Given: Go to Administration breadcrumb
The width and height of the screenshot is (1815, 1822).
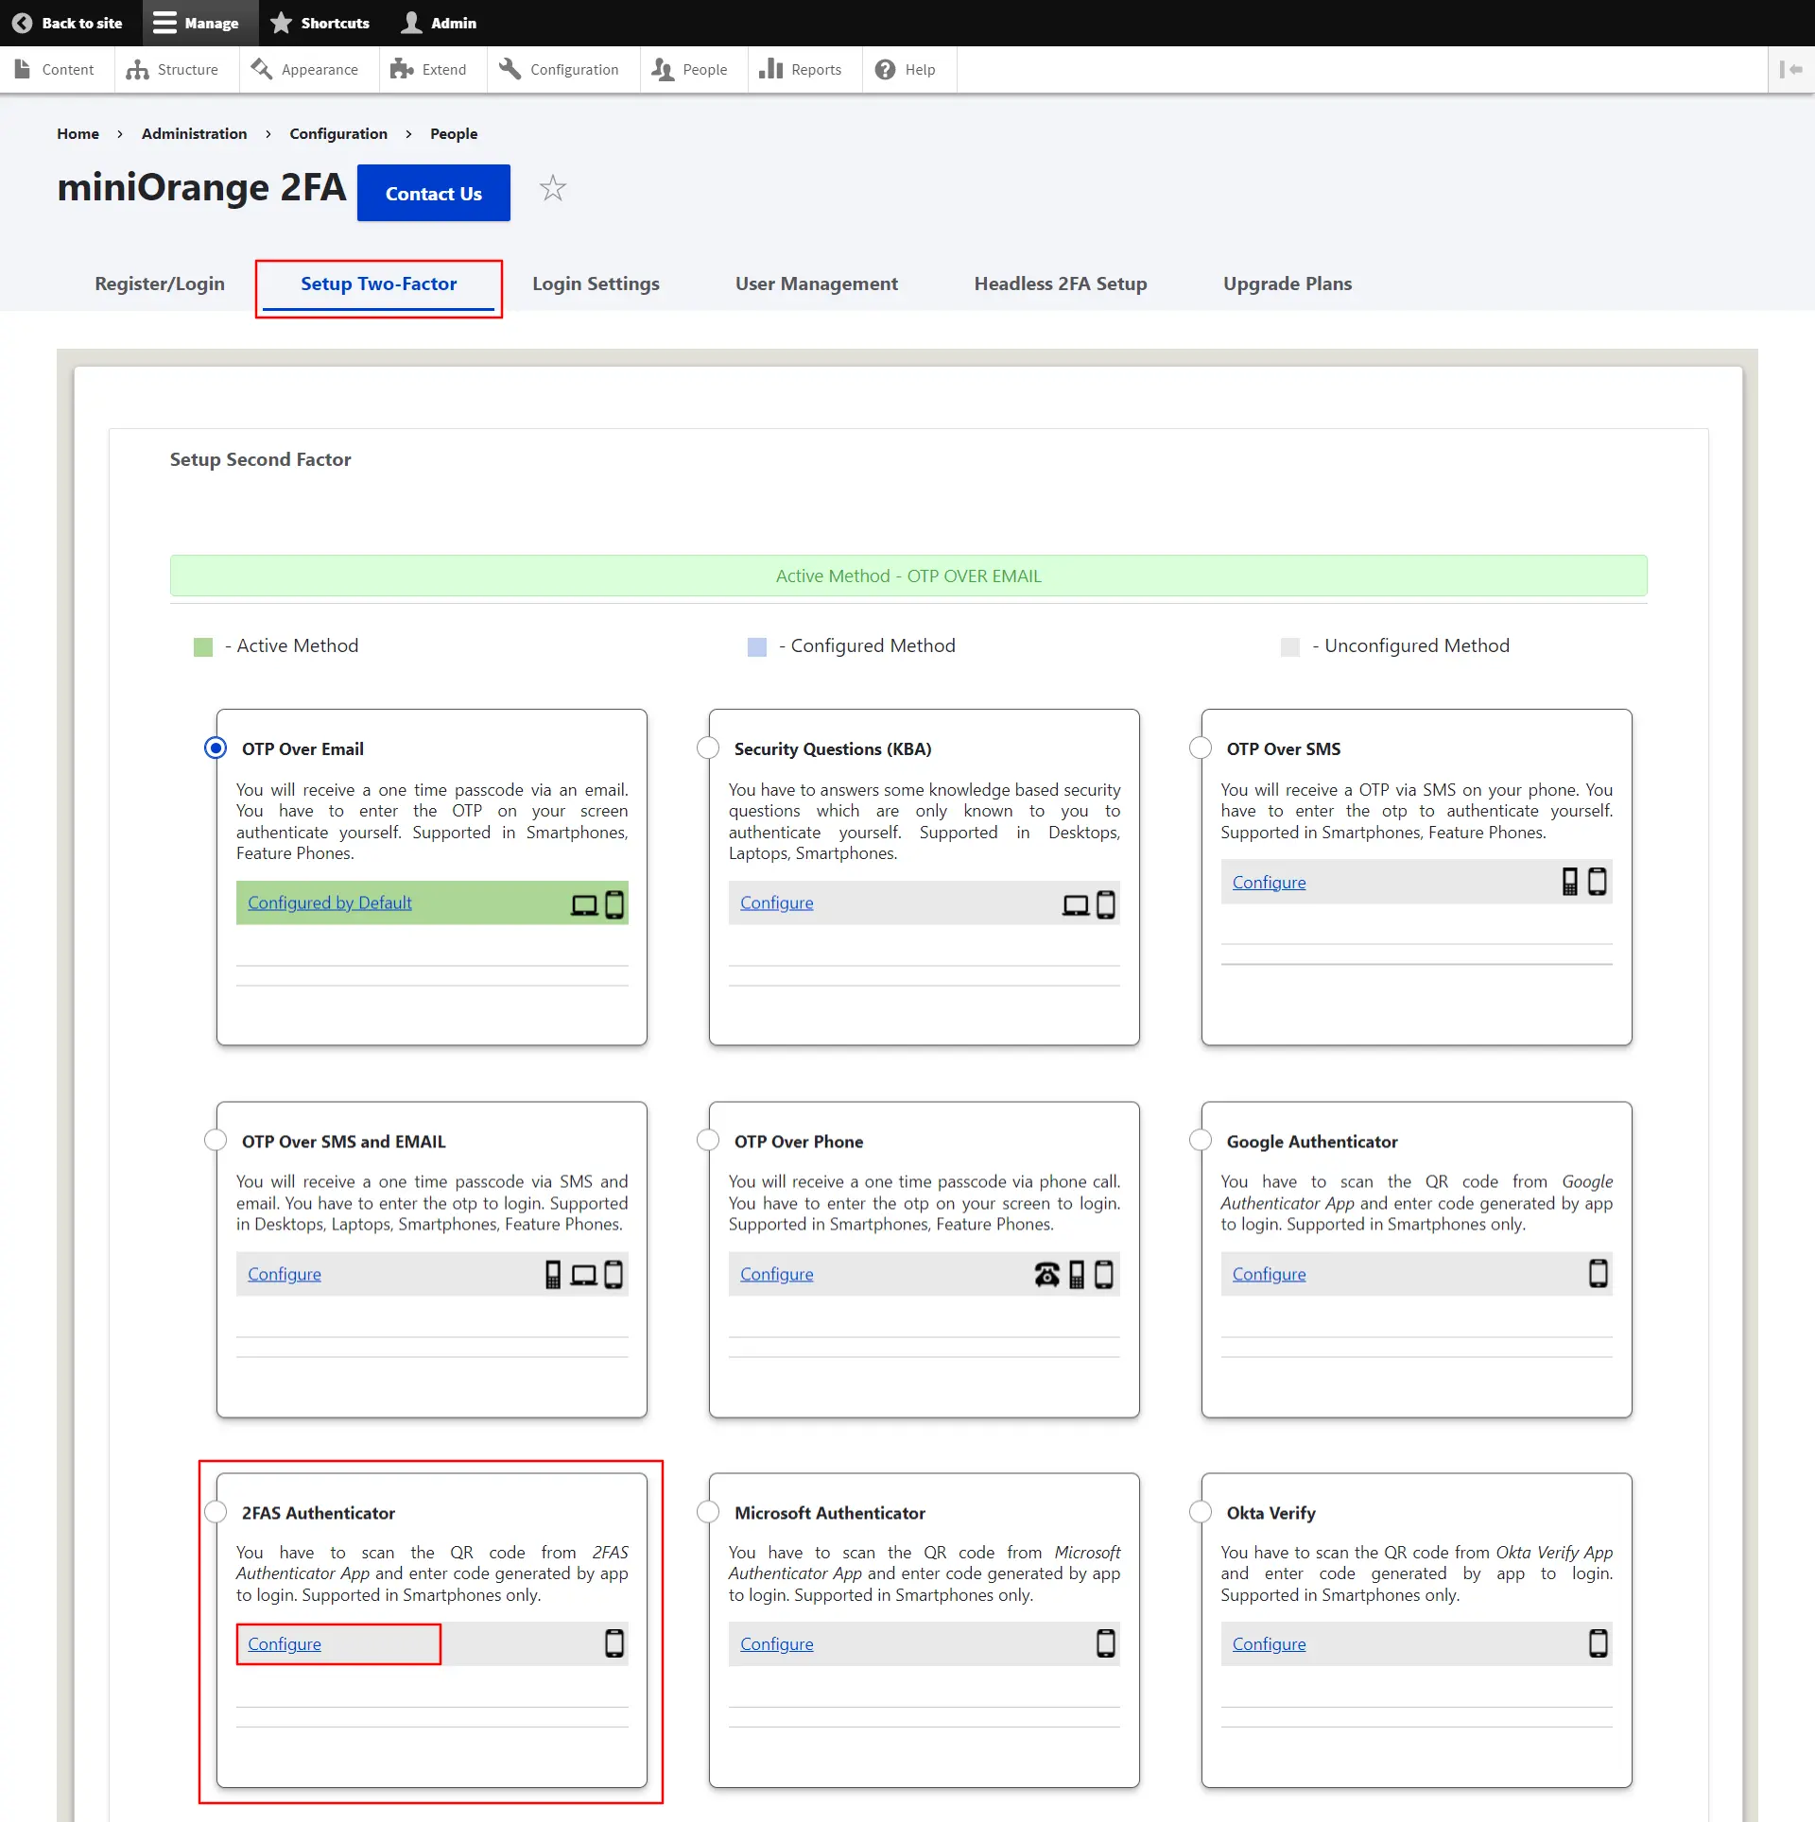Looking at the screenshot, I should (x=195, y=133).
